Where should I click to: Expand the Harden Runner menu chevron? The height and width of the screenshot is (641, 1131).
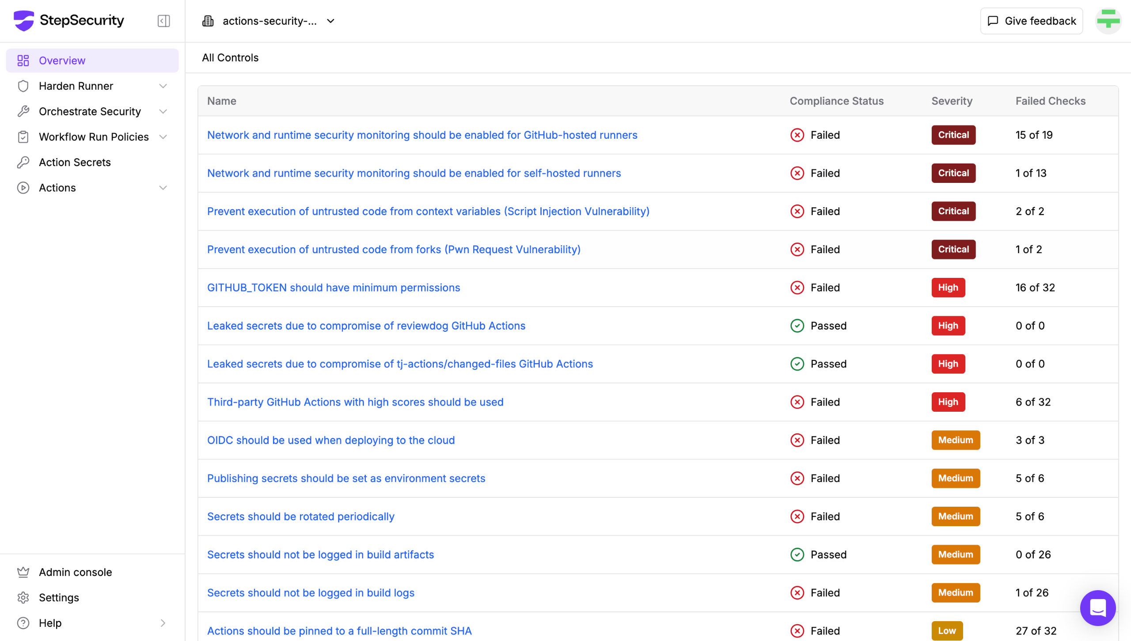(163, 86)
